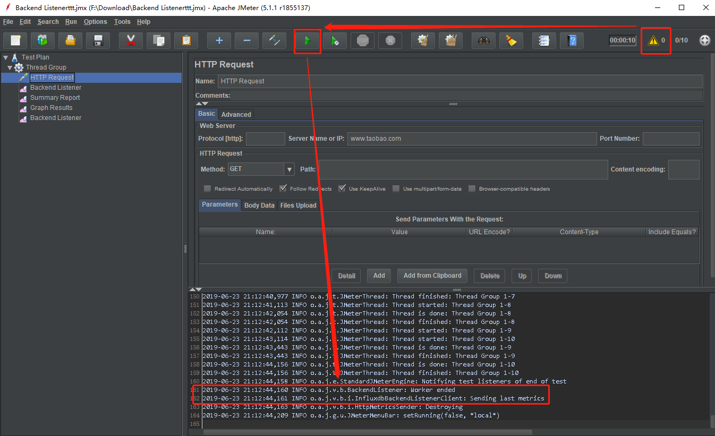Click the remote engines icon beside 0/10
715x436 pixels.
coord(704,40)
